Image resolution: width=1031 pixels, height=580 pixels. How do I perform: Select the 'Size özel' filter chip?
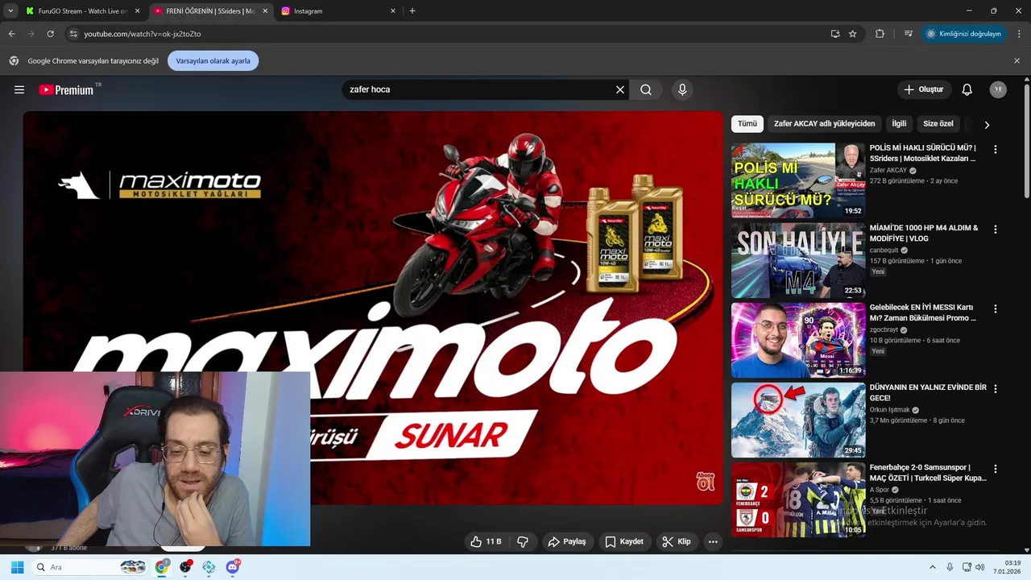pyautogui.click(x=938, y=124)
